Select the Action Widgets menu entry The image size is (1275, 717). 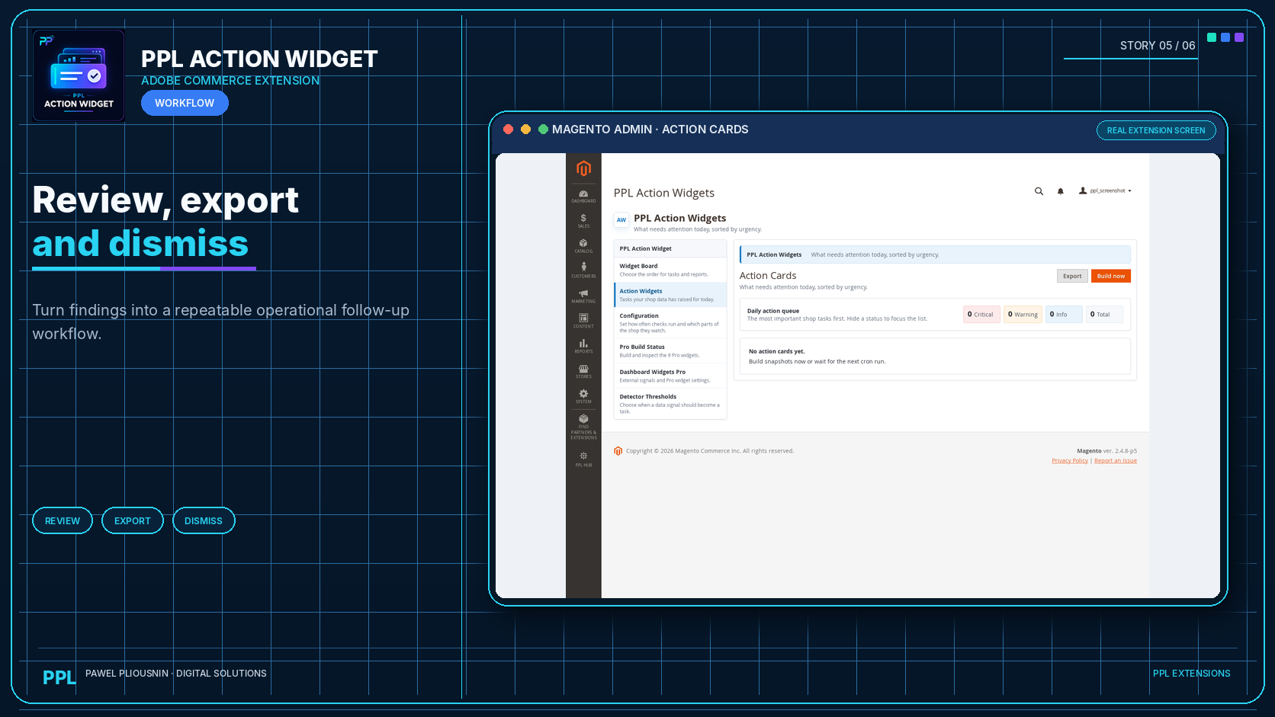pos(670,295)
